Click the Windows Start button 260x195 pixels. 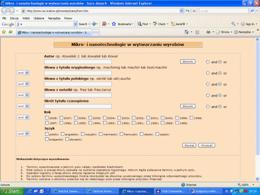click(x=11, y=191)
